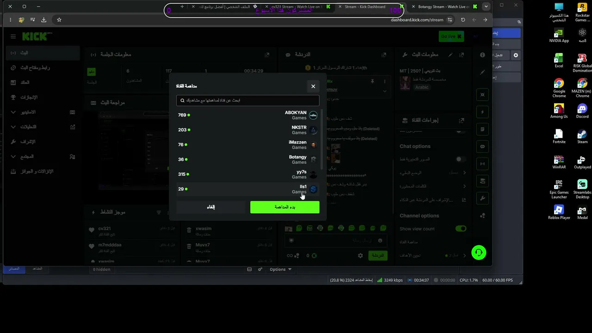Open AI chat moderation external link
Viewport: 592px width, 333px height.
pyautogui.click(x=464, y=200)
